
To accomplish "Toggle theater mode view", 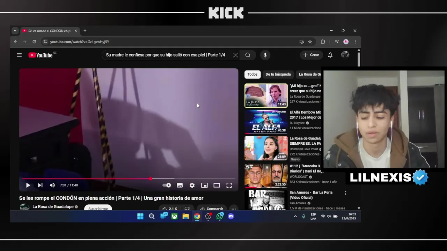I will click(x=217, y=185).
